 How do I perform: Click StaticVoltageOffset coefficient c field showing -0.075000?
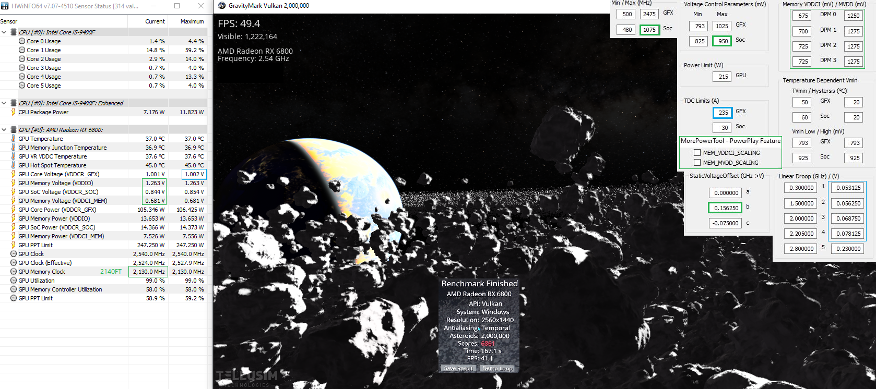coord(726,223)
